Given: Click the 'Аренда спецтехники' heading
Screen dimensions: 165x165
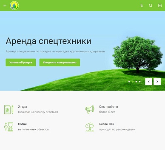Looking at the screenshot, I should pos(48,41).
